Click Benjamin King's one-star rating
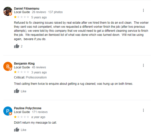This screenshot has width=152, height=135. 21,72
